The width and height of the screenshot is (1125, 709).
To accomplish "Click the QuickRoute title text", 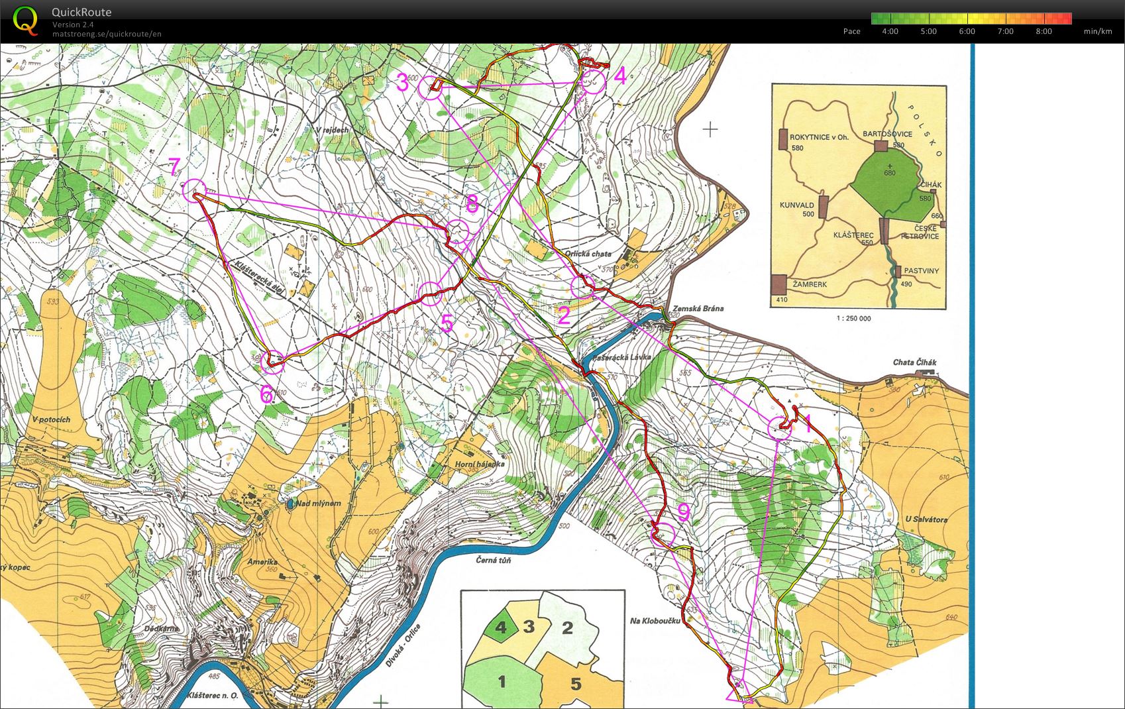I will (x=81, y=12).
